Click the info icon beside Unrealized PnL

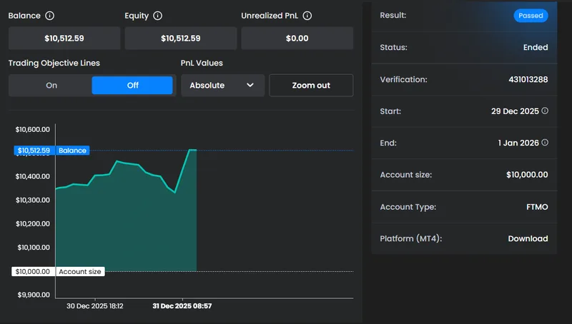pos(307,16)
